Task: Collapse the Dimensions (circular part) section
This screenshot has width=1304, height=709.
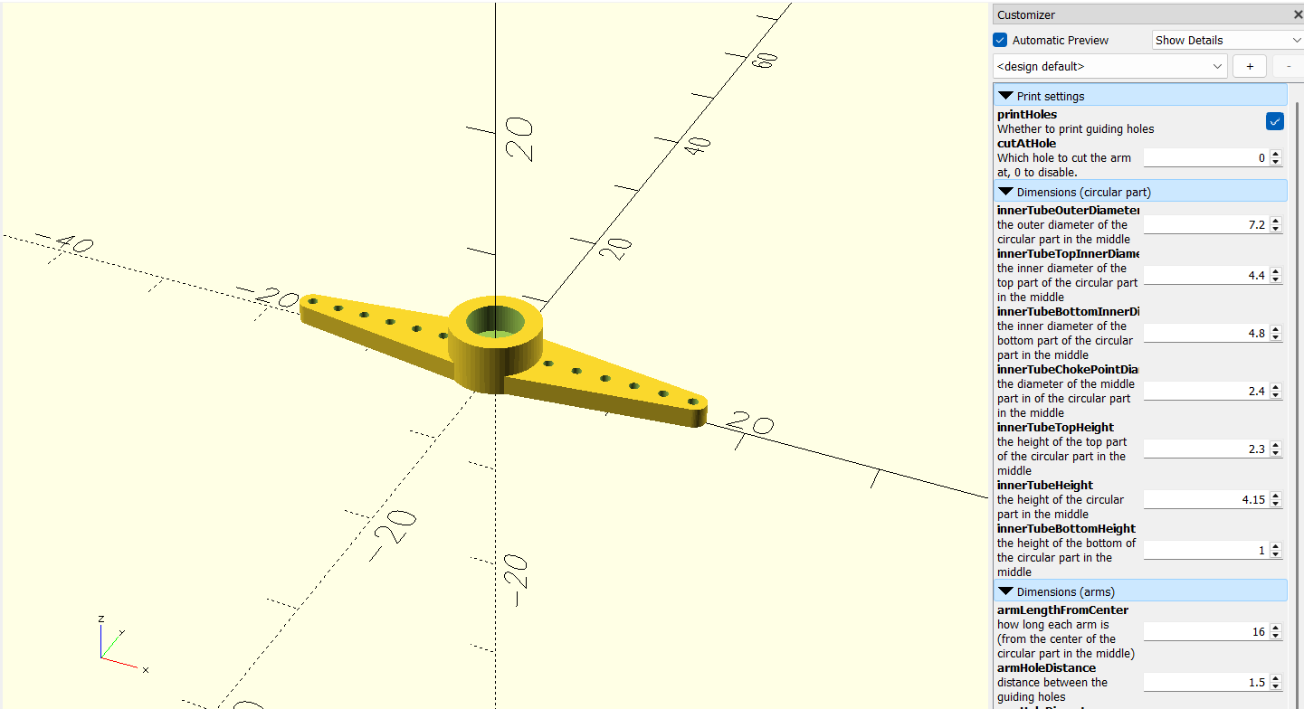Action: (1140, 192)
